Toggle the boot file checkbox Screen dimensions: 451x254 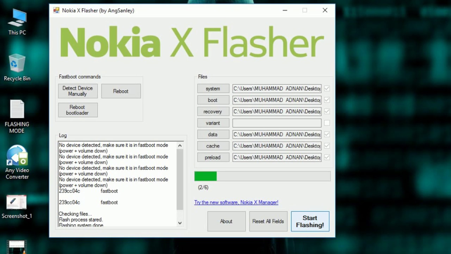tap(327, 100)
